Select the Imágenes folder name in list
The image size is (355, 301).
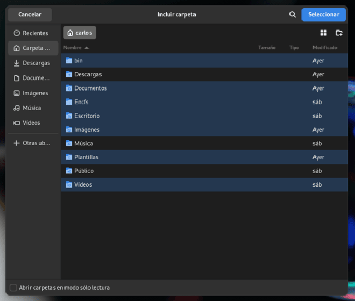click(x=87, y=130)
